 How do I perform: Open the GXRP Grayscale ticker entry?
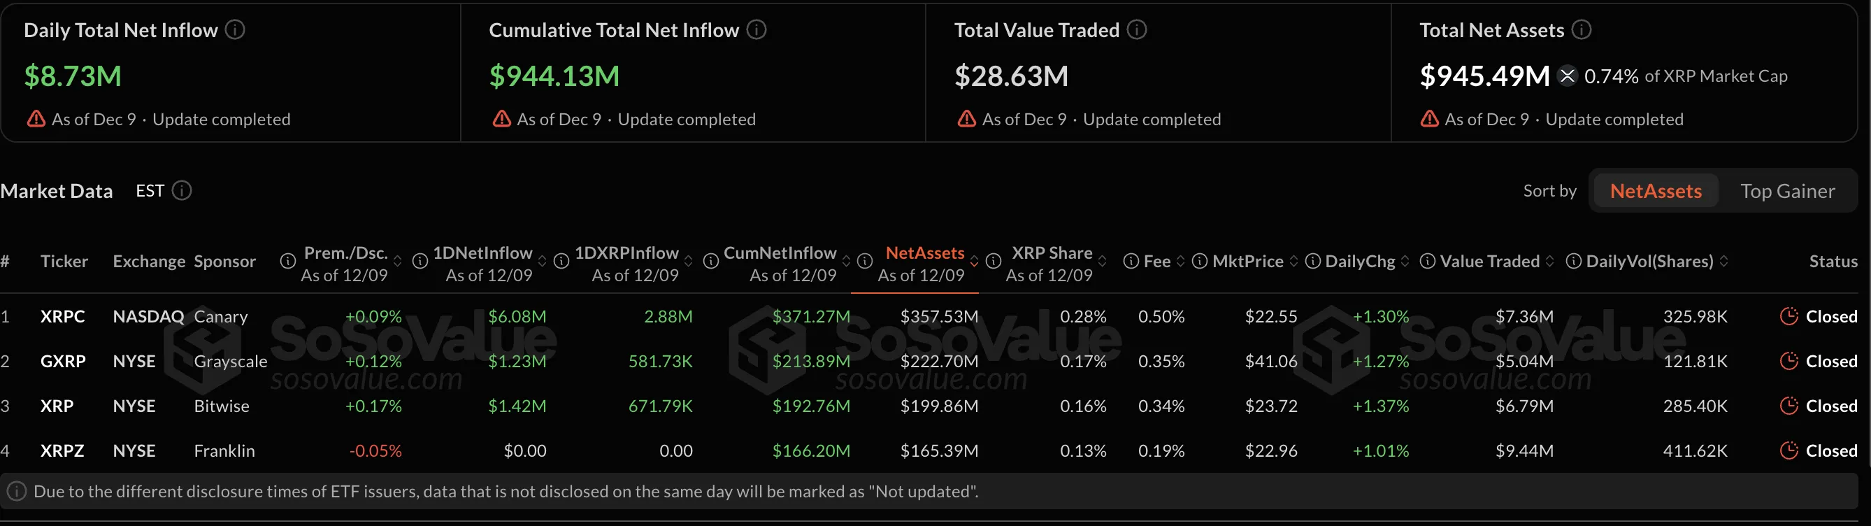63,361
